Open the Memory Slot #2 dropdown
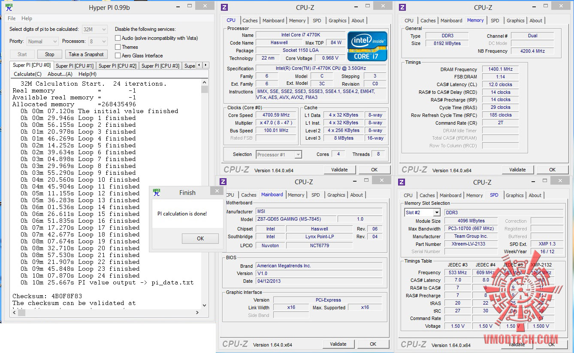 (x=423, y=212)
